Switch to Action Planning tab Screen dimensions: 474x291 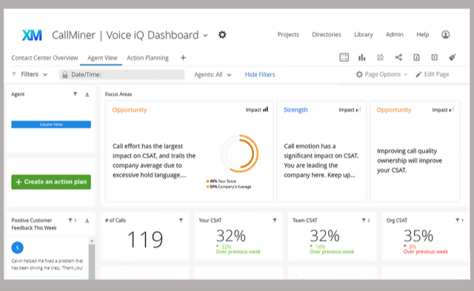point(147,58)
